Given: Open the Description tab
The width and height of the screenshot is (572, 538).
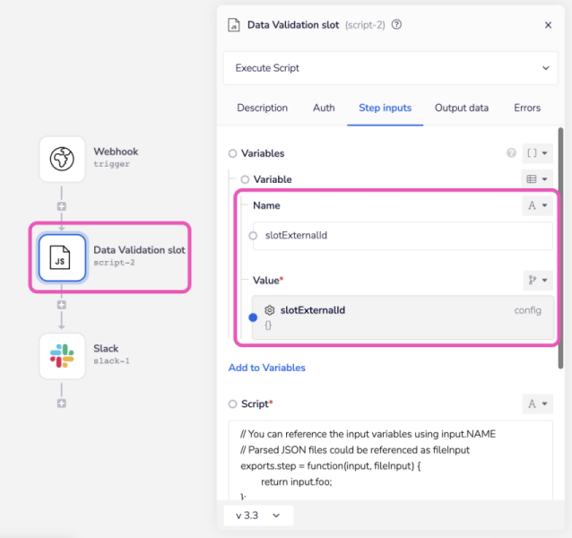Looking at the screenshot, I should pos(262,108).
